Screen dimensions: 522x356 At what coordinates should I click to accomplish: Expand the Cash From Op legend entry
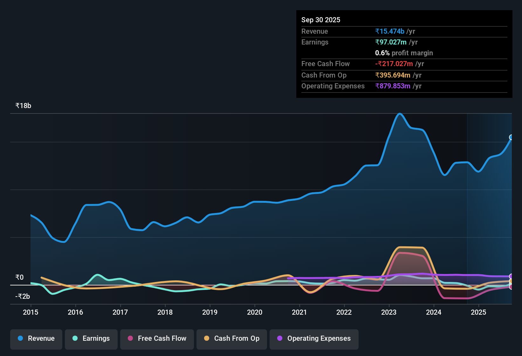point(231,339)
